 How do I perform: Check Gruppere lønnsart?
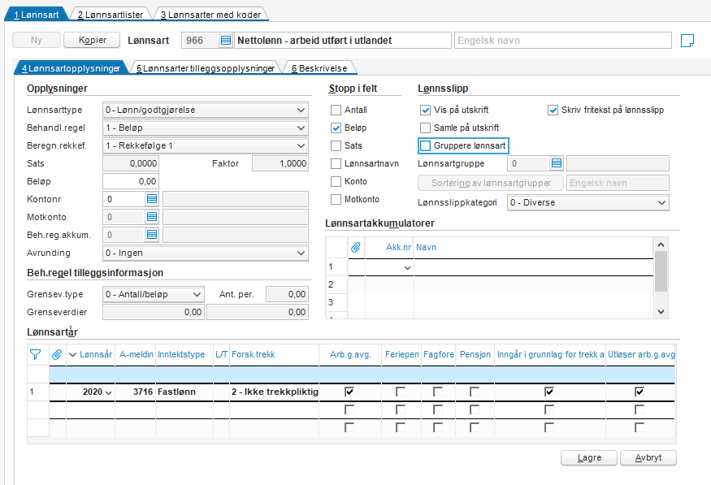click(425, 145)
